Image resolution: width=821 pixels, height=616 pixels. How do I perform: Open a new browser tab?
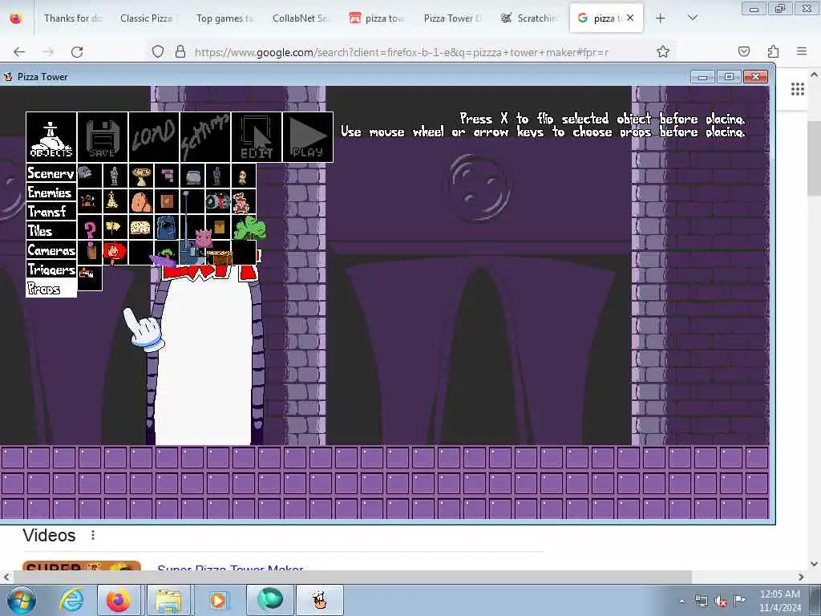(x=661, y=18)
